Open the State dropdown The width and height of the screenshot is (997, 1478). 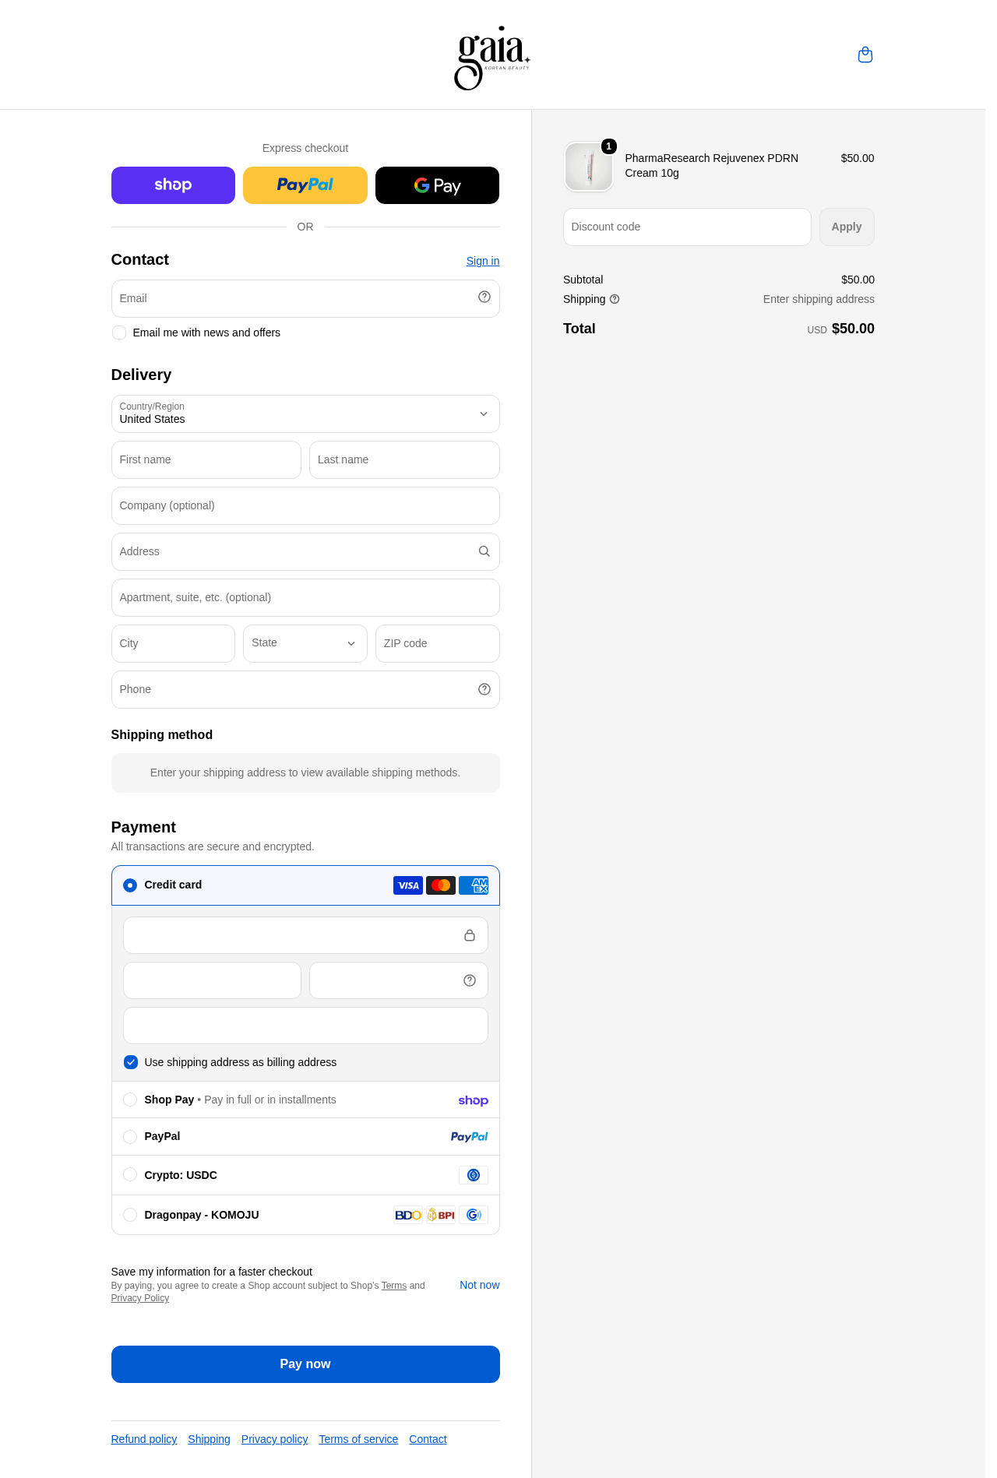tap(305, 643)
